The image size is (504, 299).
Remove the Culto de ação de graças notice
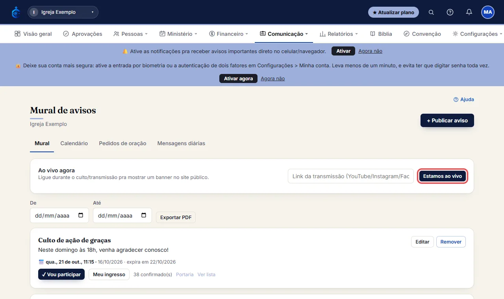451,242
